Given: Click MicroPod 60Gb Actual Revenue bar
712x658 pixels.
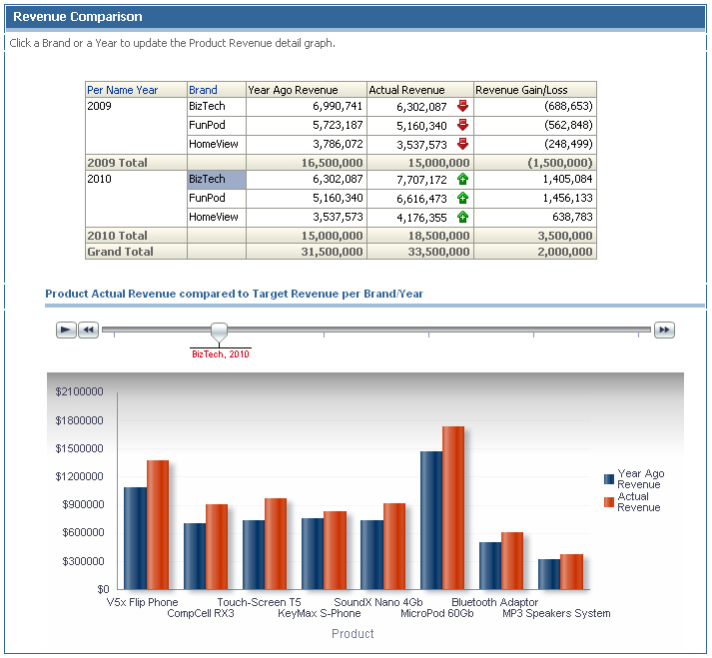Looking at the screenshot, I should click(453, 507).
